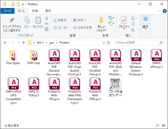Select the PublishToWeb PNG.pc3 file

[x=95, y=89]
